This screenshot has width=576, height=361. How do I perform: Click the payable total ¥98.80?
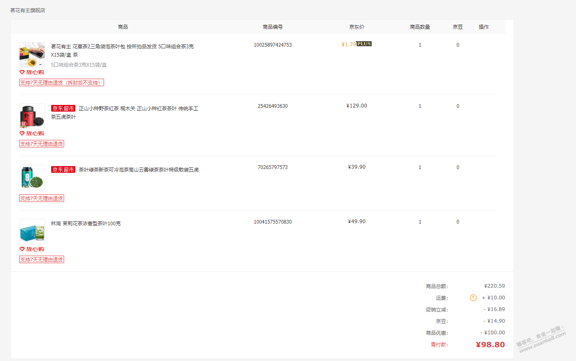click(x=490, y=344)
